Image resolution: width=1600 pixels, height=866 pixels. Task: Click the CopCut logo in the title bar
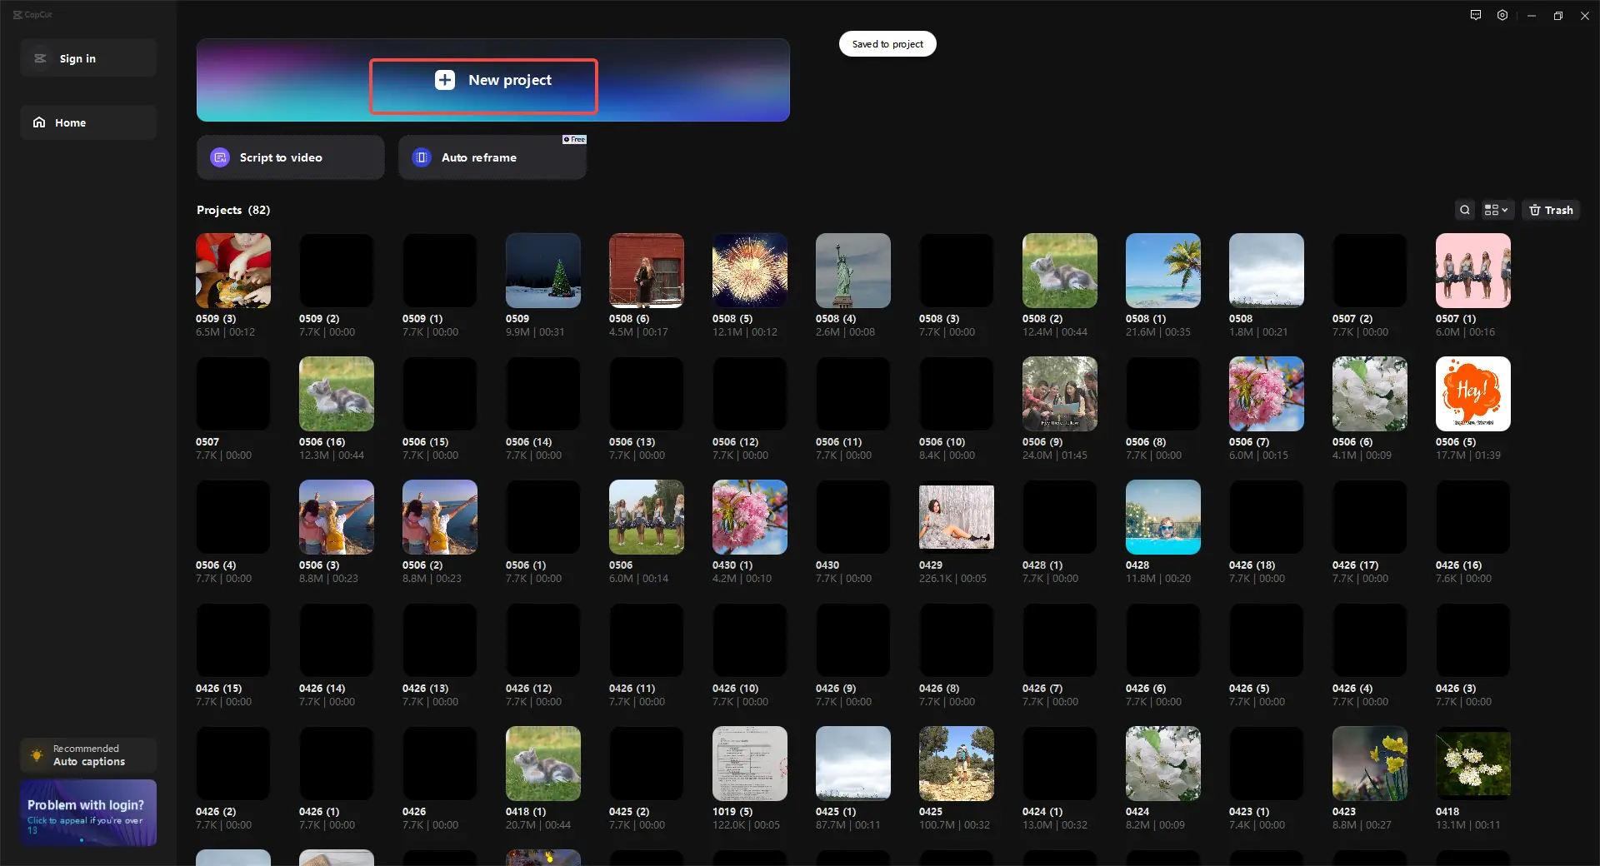[x=33, y=14]
